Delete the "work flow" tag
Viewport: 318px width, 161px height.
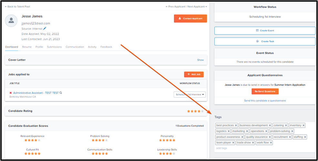271,143
